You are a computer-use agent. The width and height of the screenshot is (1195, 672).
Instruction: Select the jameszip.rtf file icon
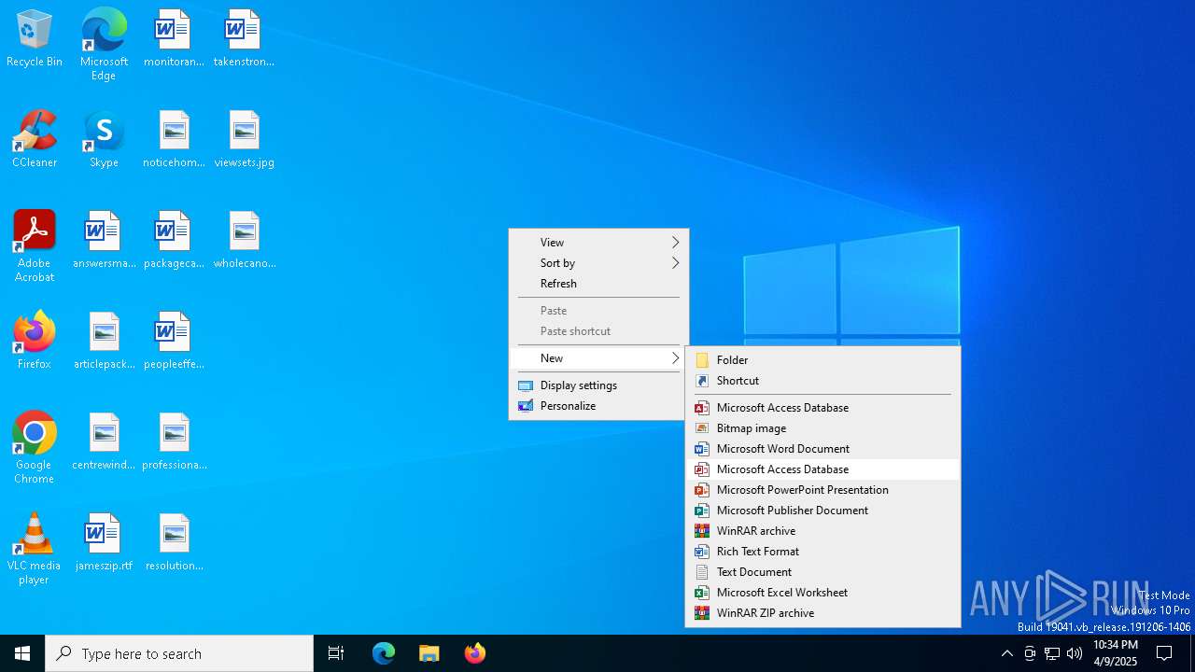[x=104, y=543]
